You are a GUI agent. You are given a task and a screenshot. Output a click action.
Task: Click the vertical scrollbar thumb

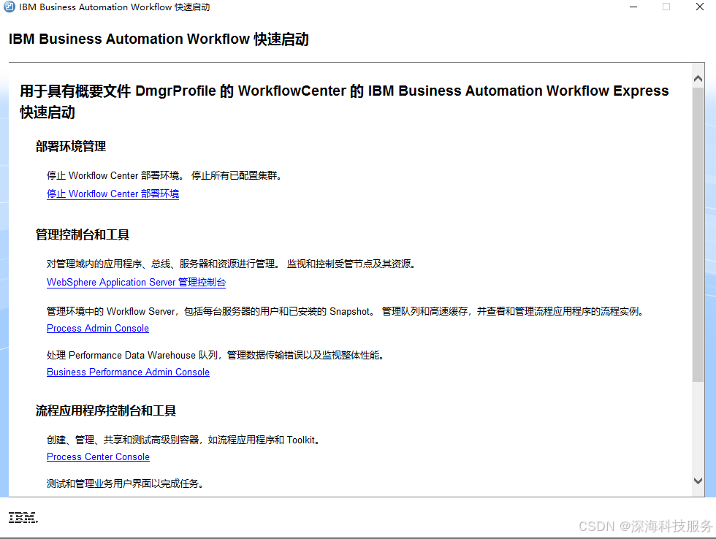click(698, 234)
